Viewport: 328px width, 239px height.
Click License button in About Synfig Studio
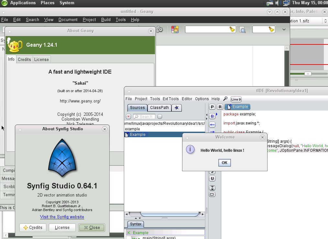click(62, 228)
